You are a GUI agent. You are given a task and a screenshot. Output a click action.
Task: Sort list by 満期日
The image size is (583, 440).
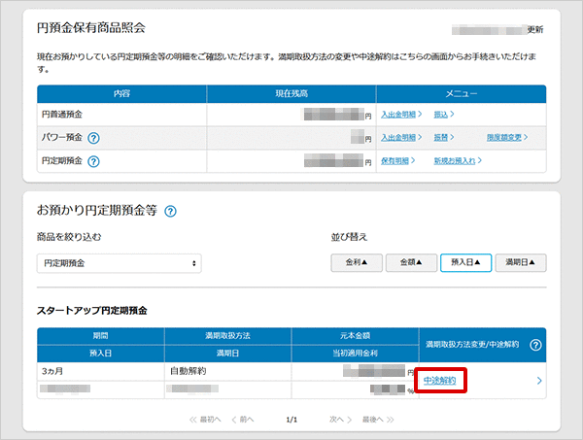click(x=520, y=262)
